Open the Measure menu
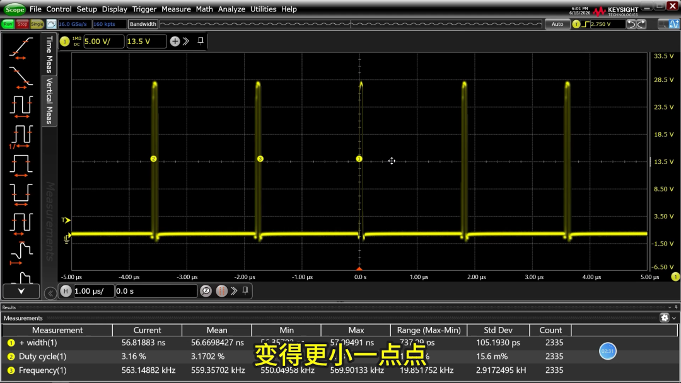681x383 pixels. (x=176, y=9)
